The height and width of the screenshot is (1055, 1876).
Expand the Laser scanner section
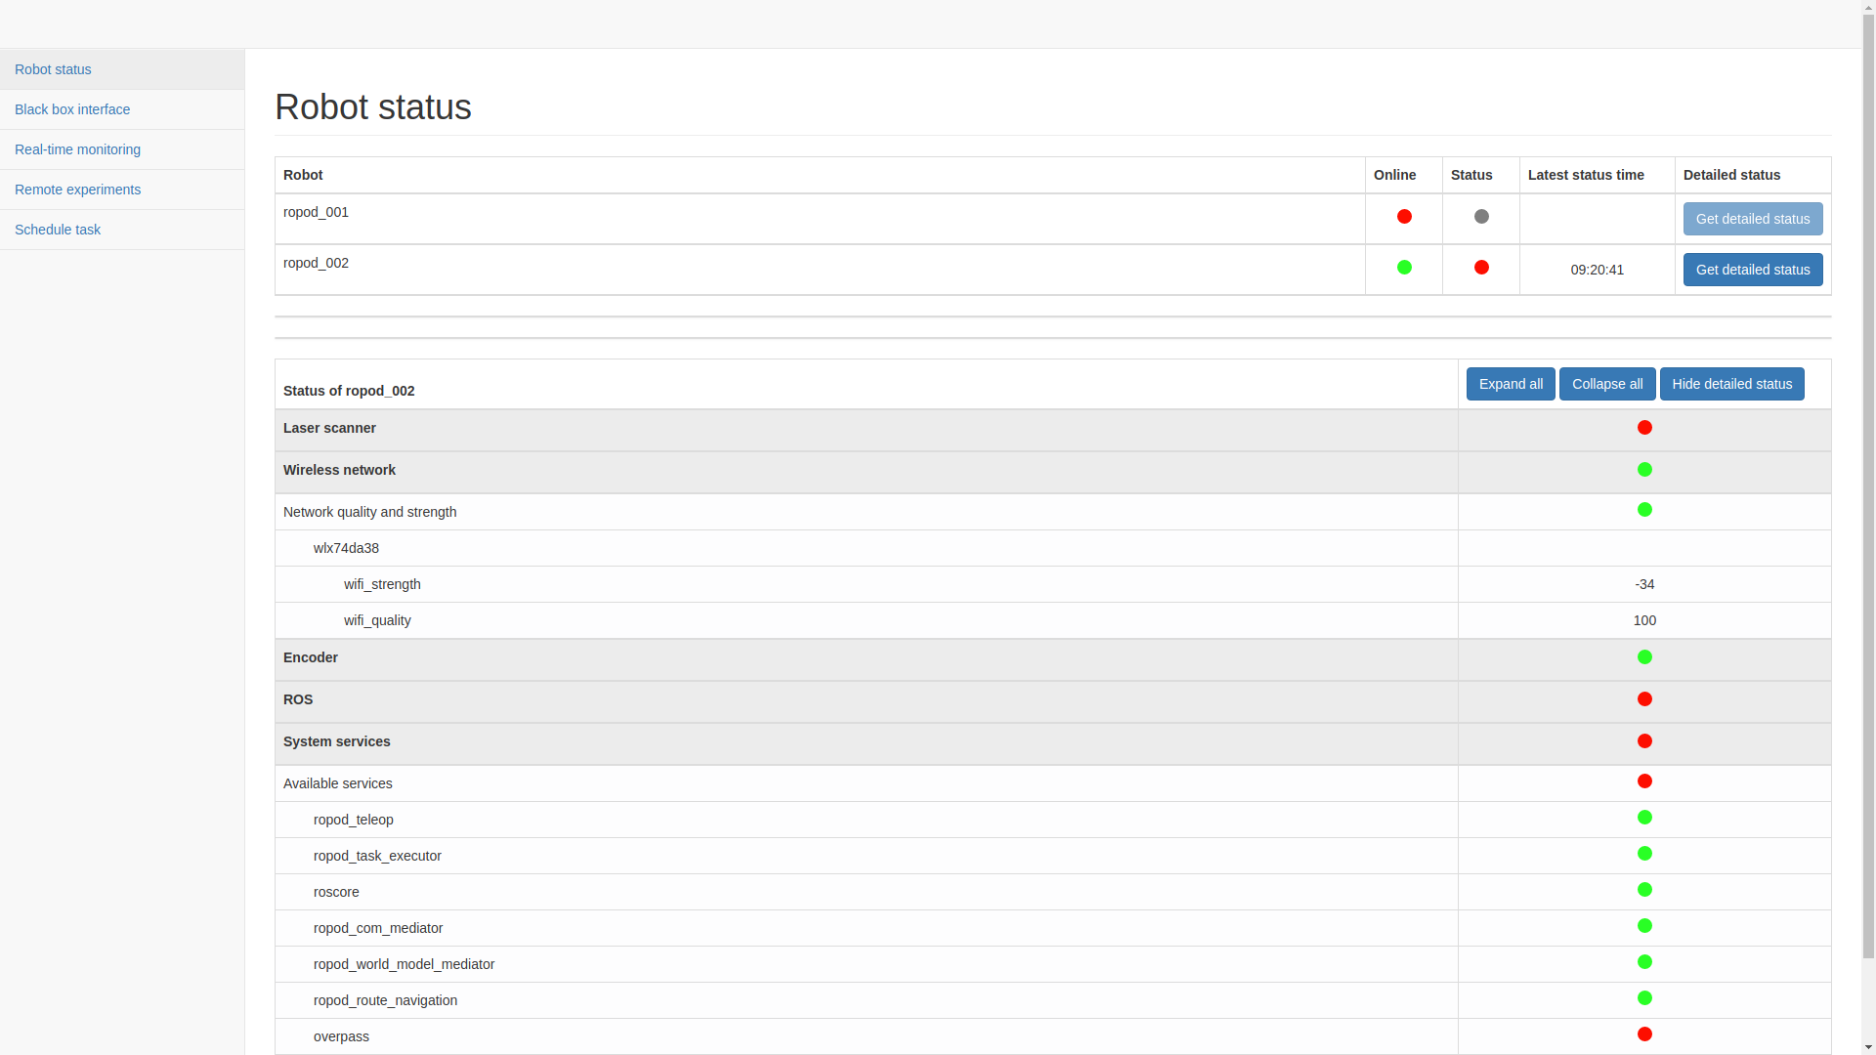coord(329,429)
